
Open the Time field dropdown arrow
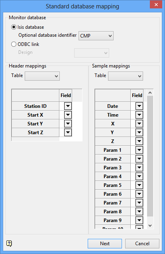pos(139,115)
